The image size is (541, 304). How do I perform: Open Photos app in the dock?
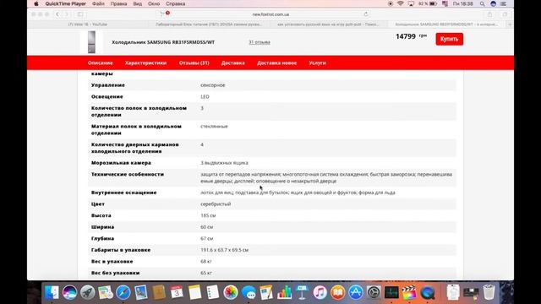[x=231, y=293]
